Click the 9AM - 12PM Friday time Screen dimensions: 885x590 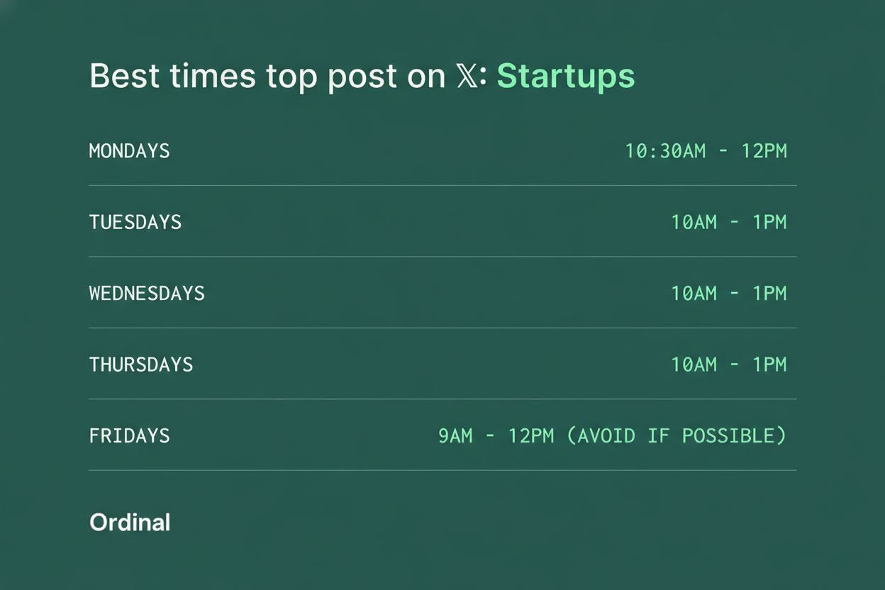(x=496, y=435)
